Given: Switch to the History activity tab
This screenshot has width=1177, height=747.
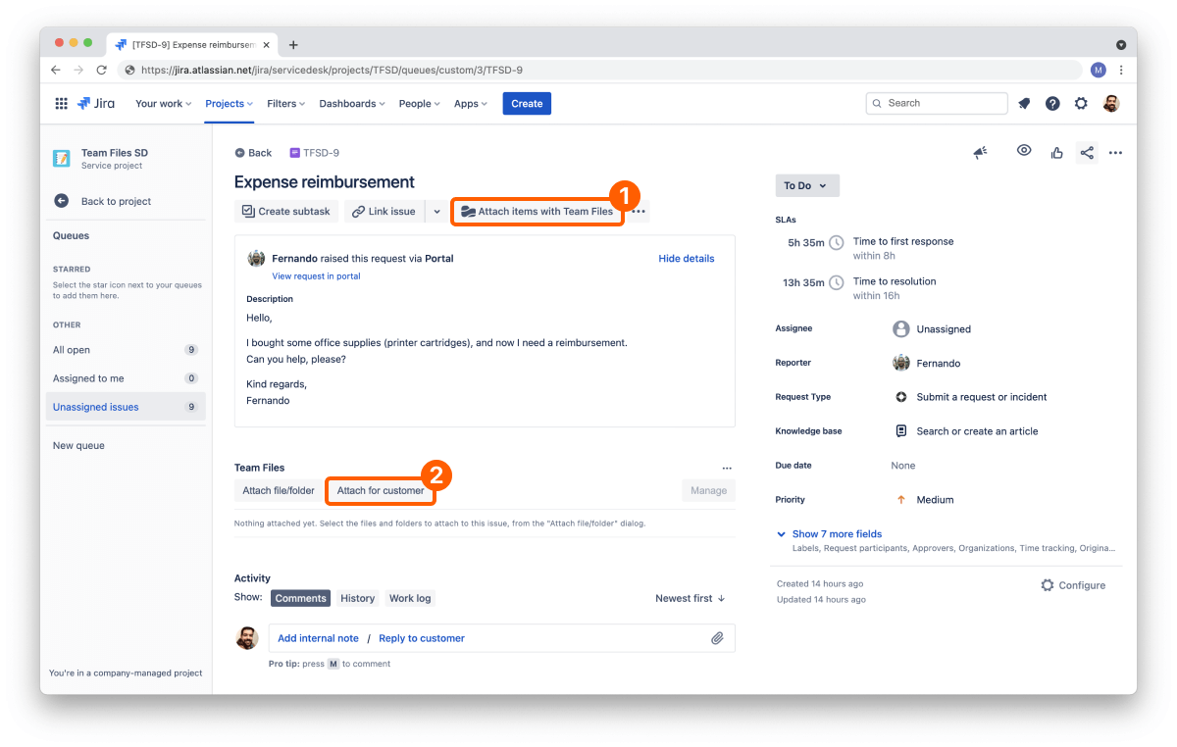Looking at the screenshot, I should pos(357,598).
